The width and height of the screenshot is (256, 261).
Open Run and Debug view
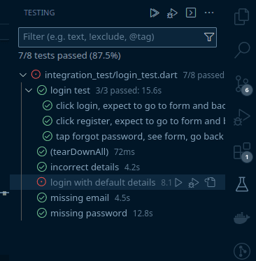click(x=242, y=117)
